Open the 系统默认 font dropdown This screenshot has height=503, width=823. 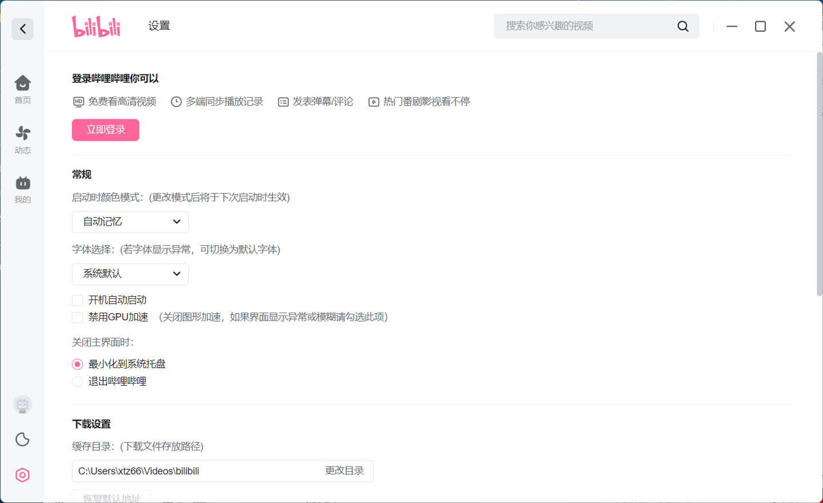tap(130, 274)
